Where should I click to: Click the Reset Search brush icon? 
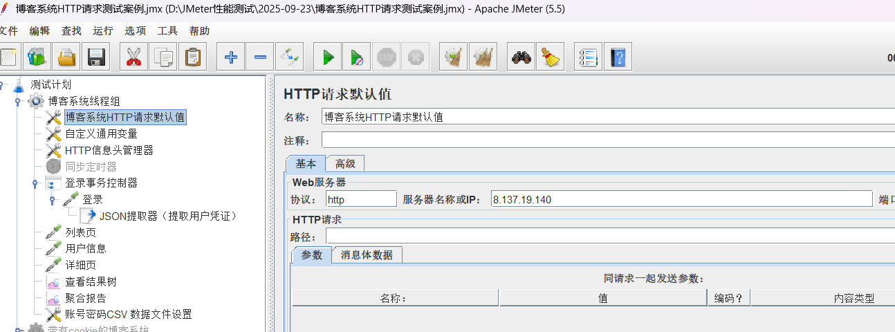551,57
